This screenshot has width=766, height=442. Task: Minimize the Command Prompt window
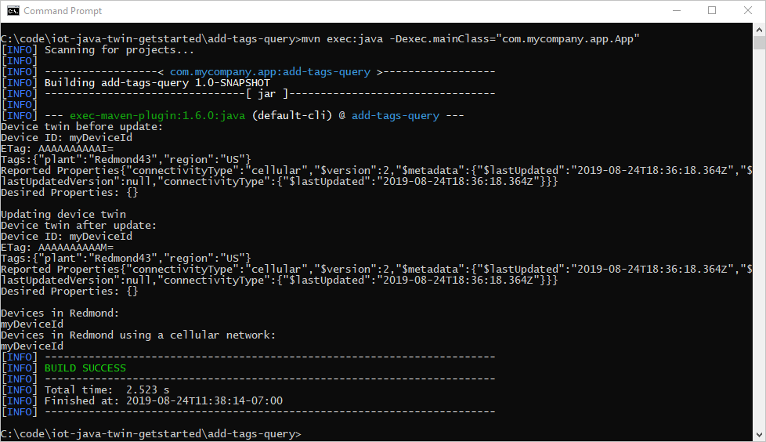coord(677,11)
